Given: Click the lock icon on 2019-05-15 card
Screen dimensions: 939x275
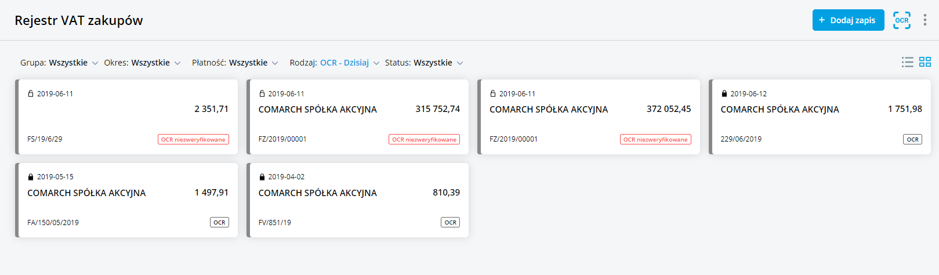Looking at the screenshot, I should [31, 177].
